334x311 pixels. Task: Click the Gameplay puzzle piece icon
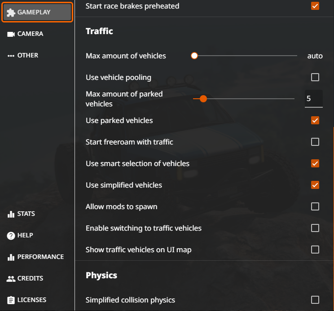11,13
